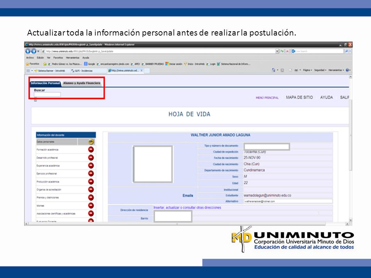The width and height of the screenshot is (371, 278).
Task: Click the Buscar search field
Action: pyautogui.click(x=47, y=95)
